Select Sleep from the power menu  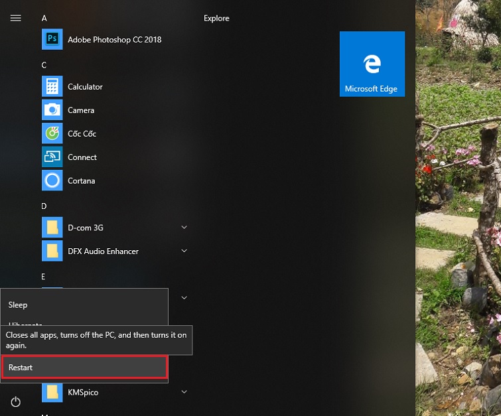click(x=18, y=305)
